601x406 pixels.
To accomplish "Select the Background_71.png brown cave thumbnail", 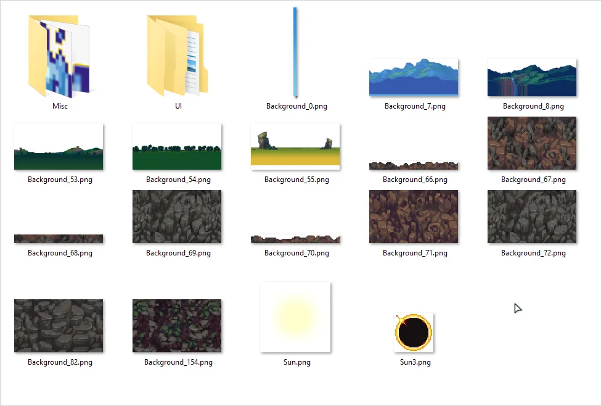I will click(x=414, y=217).
